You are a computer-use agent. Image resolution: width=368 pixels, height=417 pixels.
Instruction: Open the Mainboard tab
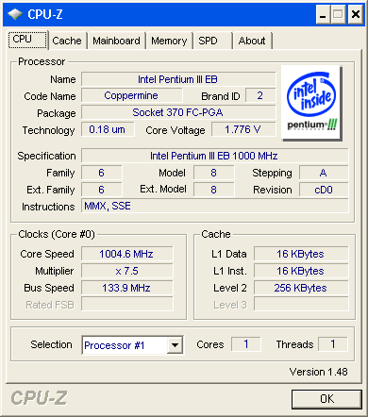[x=116, y=41]
